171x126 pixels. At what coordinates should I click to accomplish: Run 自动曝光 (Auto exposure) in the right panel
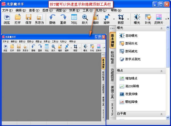point(131,36)
